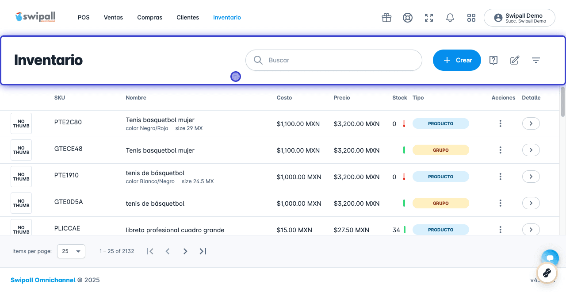This screenshot has width=566, height=292.
Task: Go to first page of results
Action: point(150,251)
